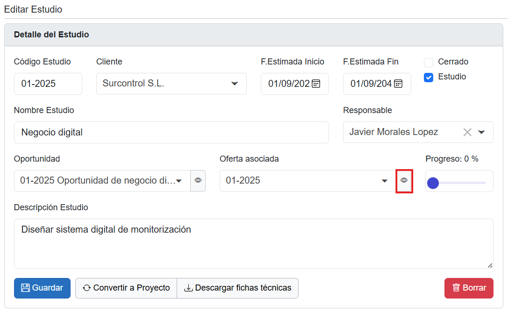The image size is (508, 313).
Task: Click the eye icon next to Oportunidad
Action: (198, 180)
